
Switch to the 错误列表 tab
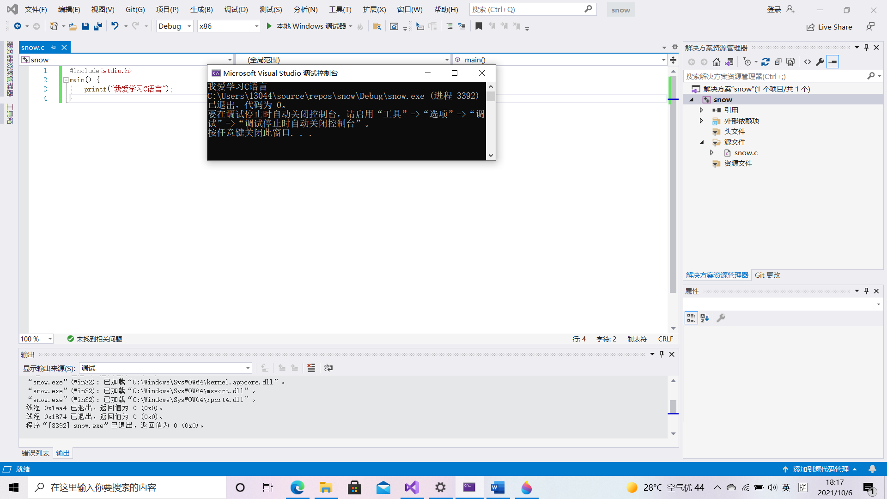[36, 453]
